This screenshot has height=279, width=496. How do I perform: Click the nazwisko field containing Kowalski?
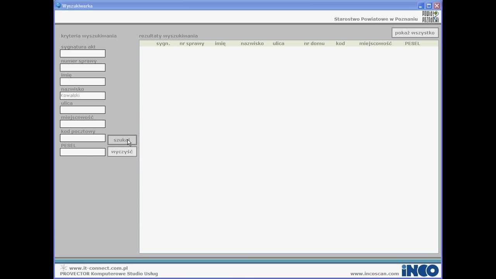coord(83,95)
